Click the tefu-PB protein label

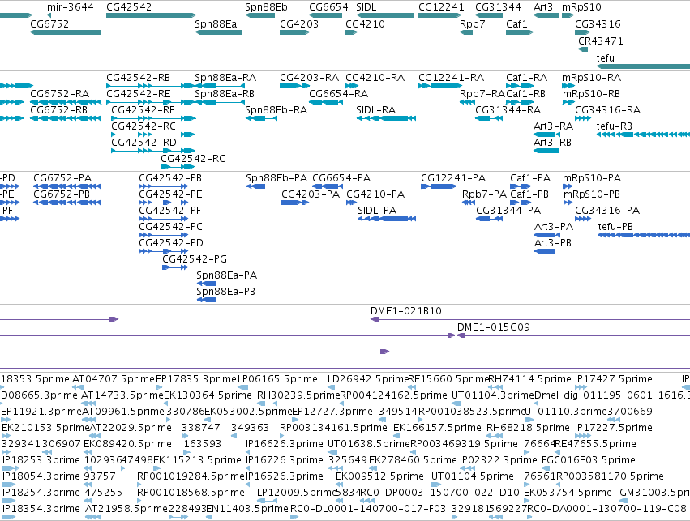pos(615,227)
